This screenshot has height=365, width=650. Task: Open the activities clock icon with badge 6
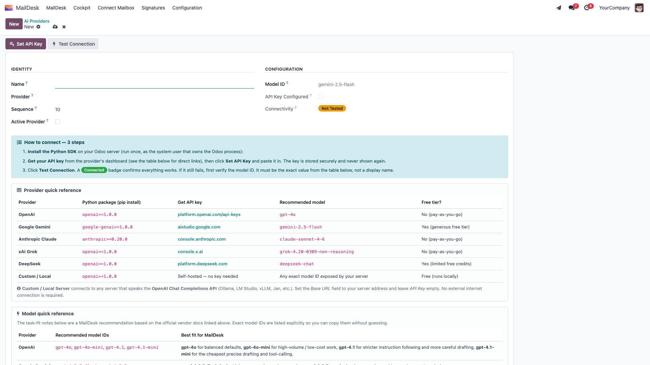click(587, 8)
